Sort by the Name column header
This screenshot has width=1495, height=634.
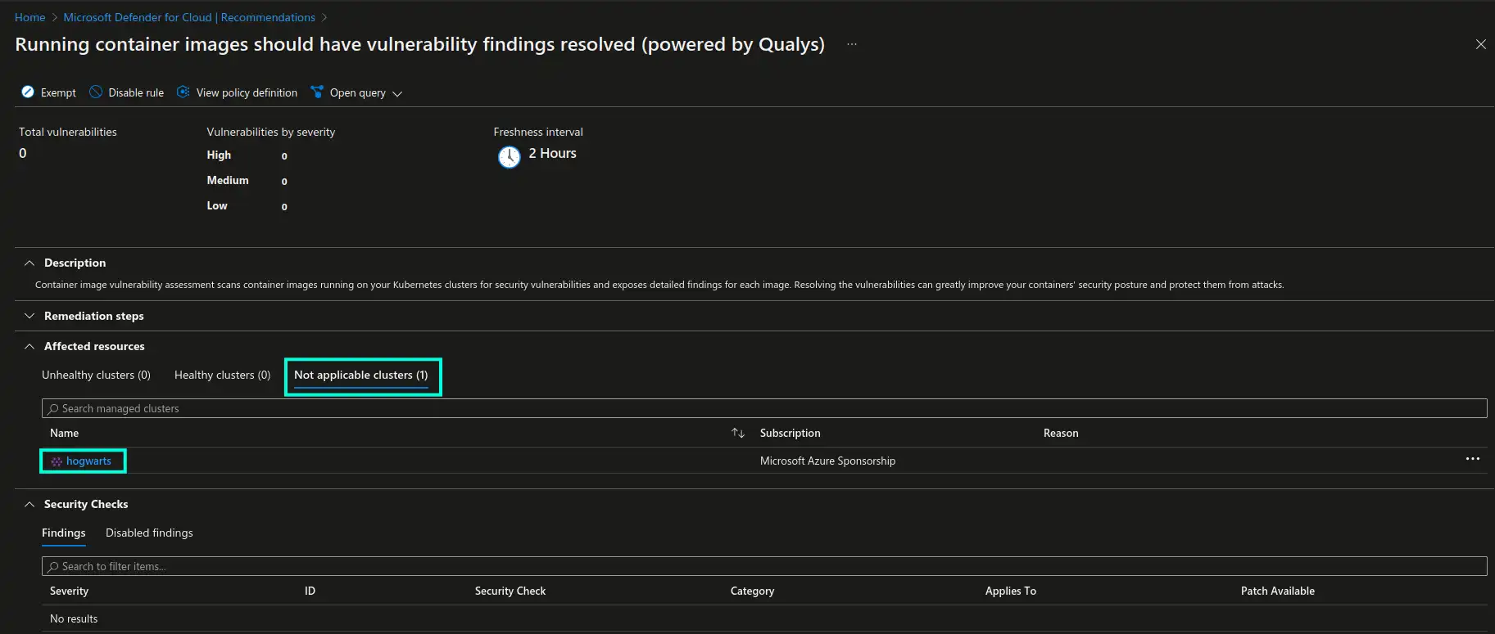pyautogui.click(x=64, y=433)
